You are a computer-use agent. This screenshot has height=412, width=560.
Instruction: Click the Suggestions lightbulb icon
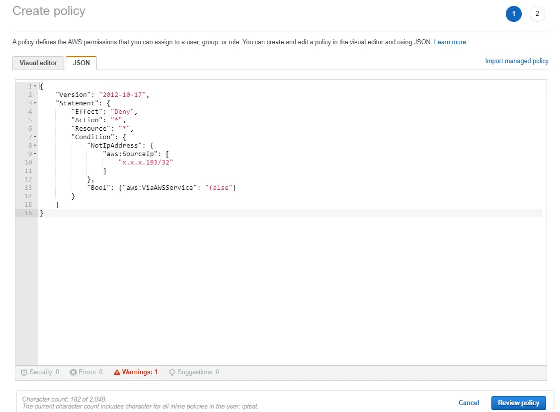[x=172, y=372]
